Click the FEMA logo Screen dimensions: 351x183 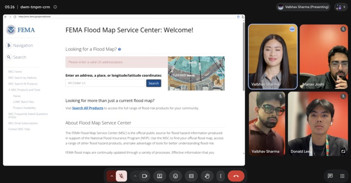pyautogui.click(x=20, y=30)
